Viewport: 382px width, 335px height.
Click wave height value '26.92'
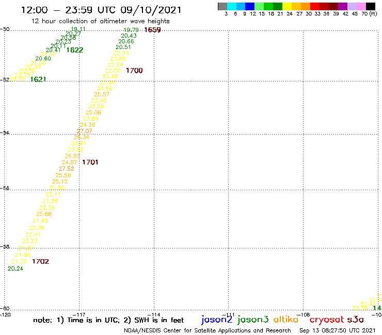(x=72, y=156)
